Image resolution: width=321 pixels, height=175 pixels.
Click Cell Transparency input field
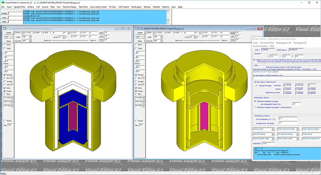click(288, 118)
